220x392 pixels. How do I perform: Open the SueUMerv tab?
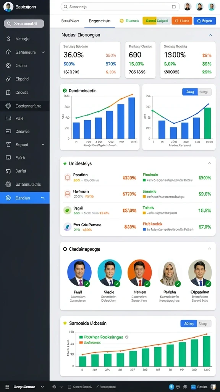click(x=70, y=21)
